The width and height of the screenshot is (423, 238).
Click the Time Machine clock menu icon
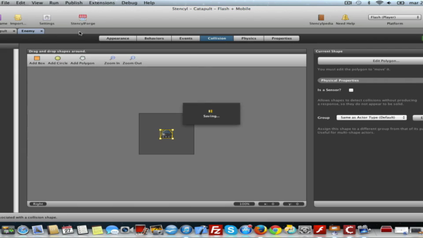358,3
